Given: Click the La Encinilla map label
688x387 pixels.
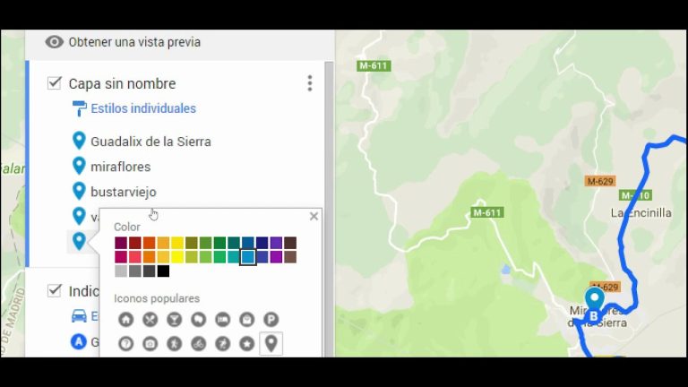Looking at the screenshot, I should [x=641, y=213].
